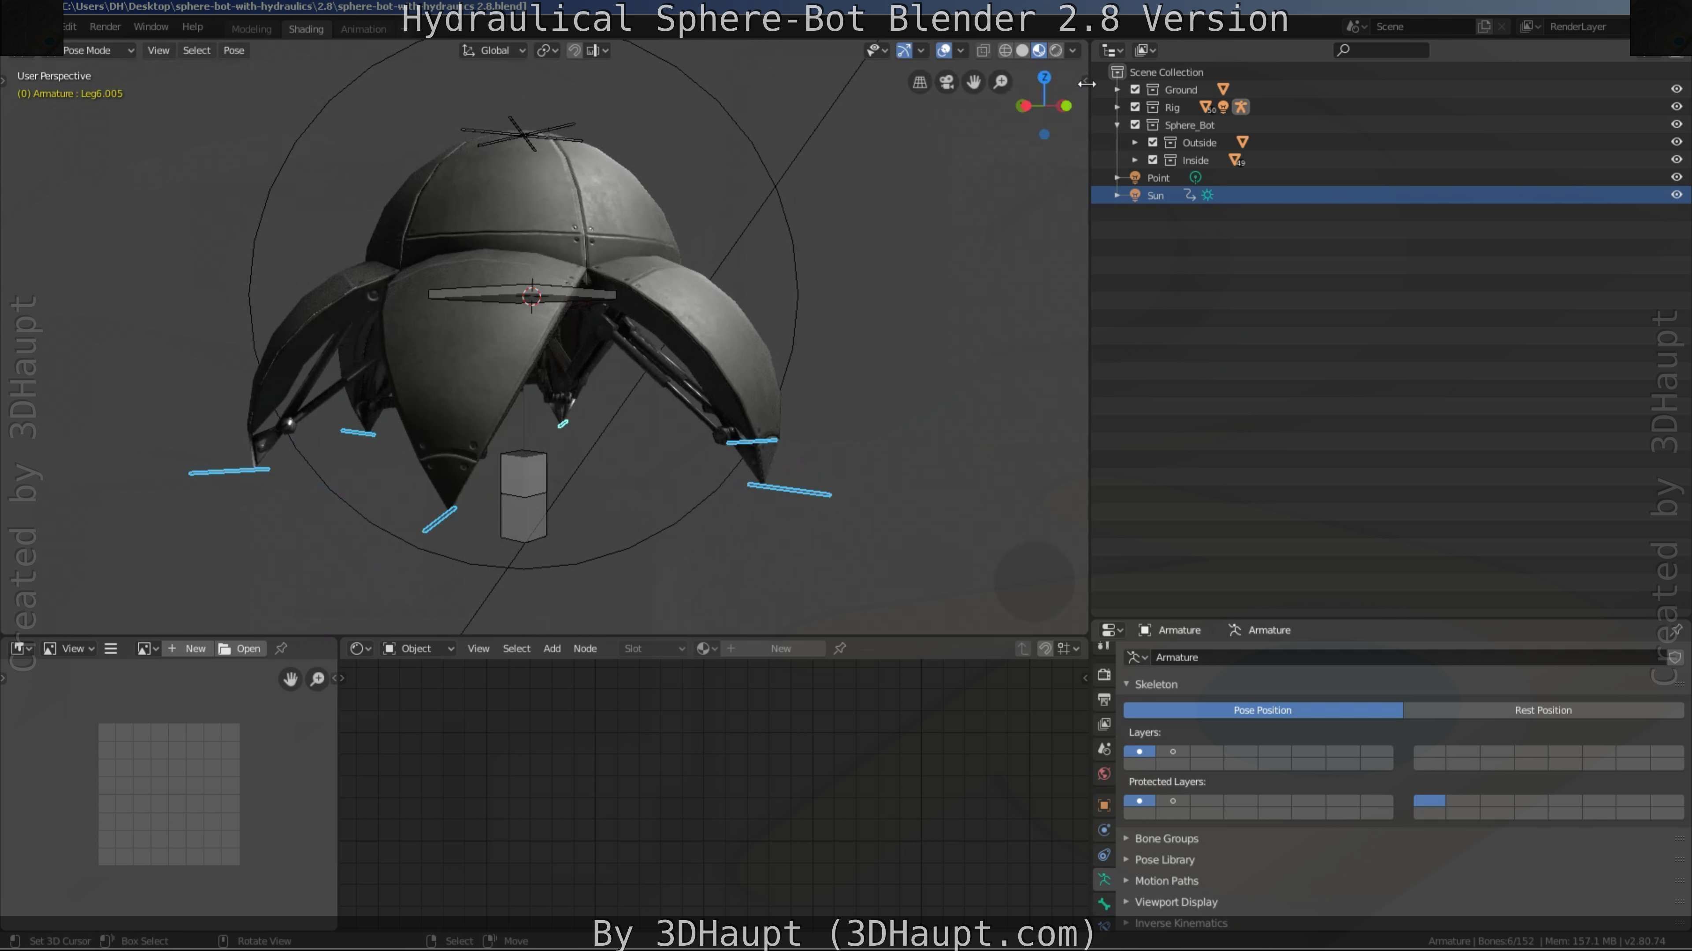
Task: Open the shading options dropdown arrow
Action: pyautogui.click(x=1072, y=51)
